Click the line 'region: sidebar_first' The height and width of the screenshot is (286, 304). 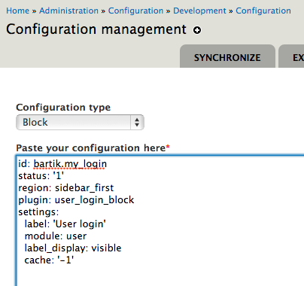tap(66, 187)
